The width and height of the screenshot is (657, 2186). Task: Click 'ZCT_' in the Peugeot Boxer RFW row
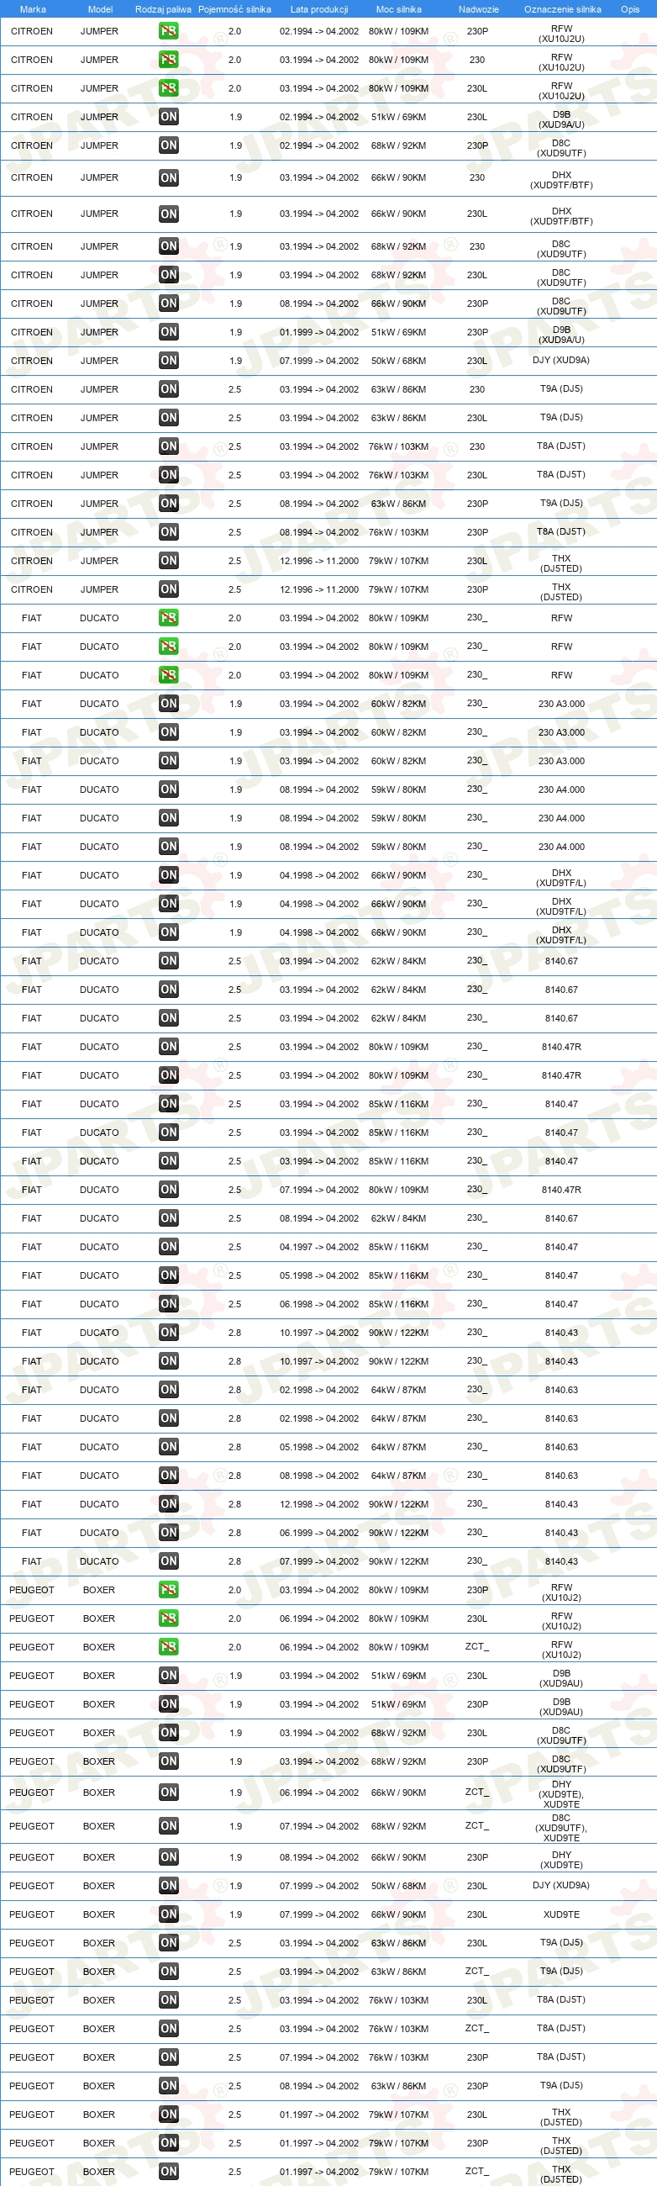coord(477,1646)
